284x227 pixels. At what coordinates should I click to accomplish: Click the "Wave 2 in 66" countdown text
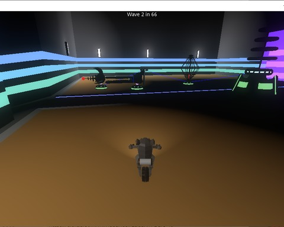pos(142,14)
